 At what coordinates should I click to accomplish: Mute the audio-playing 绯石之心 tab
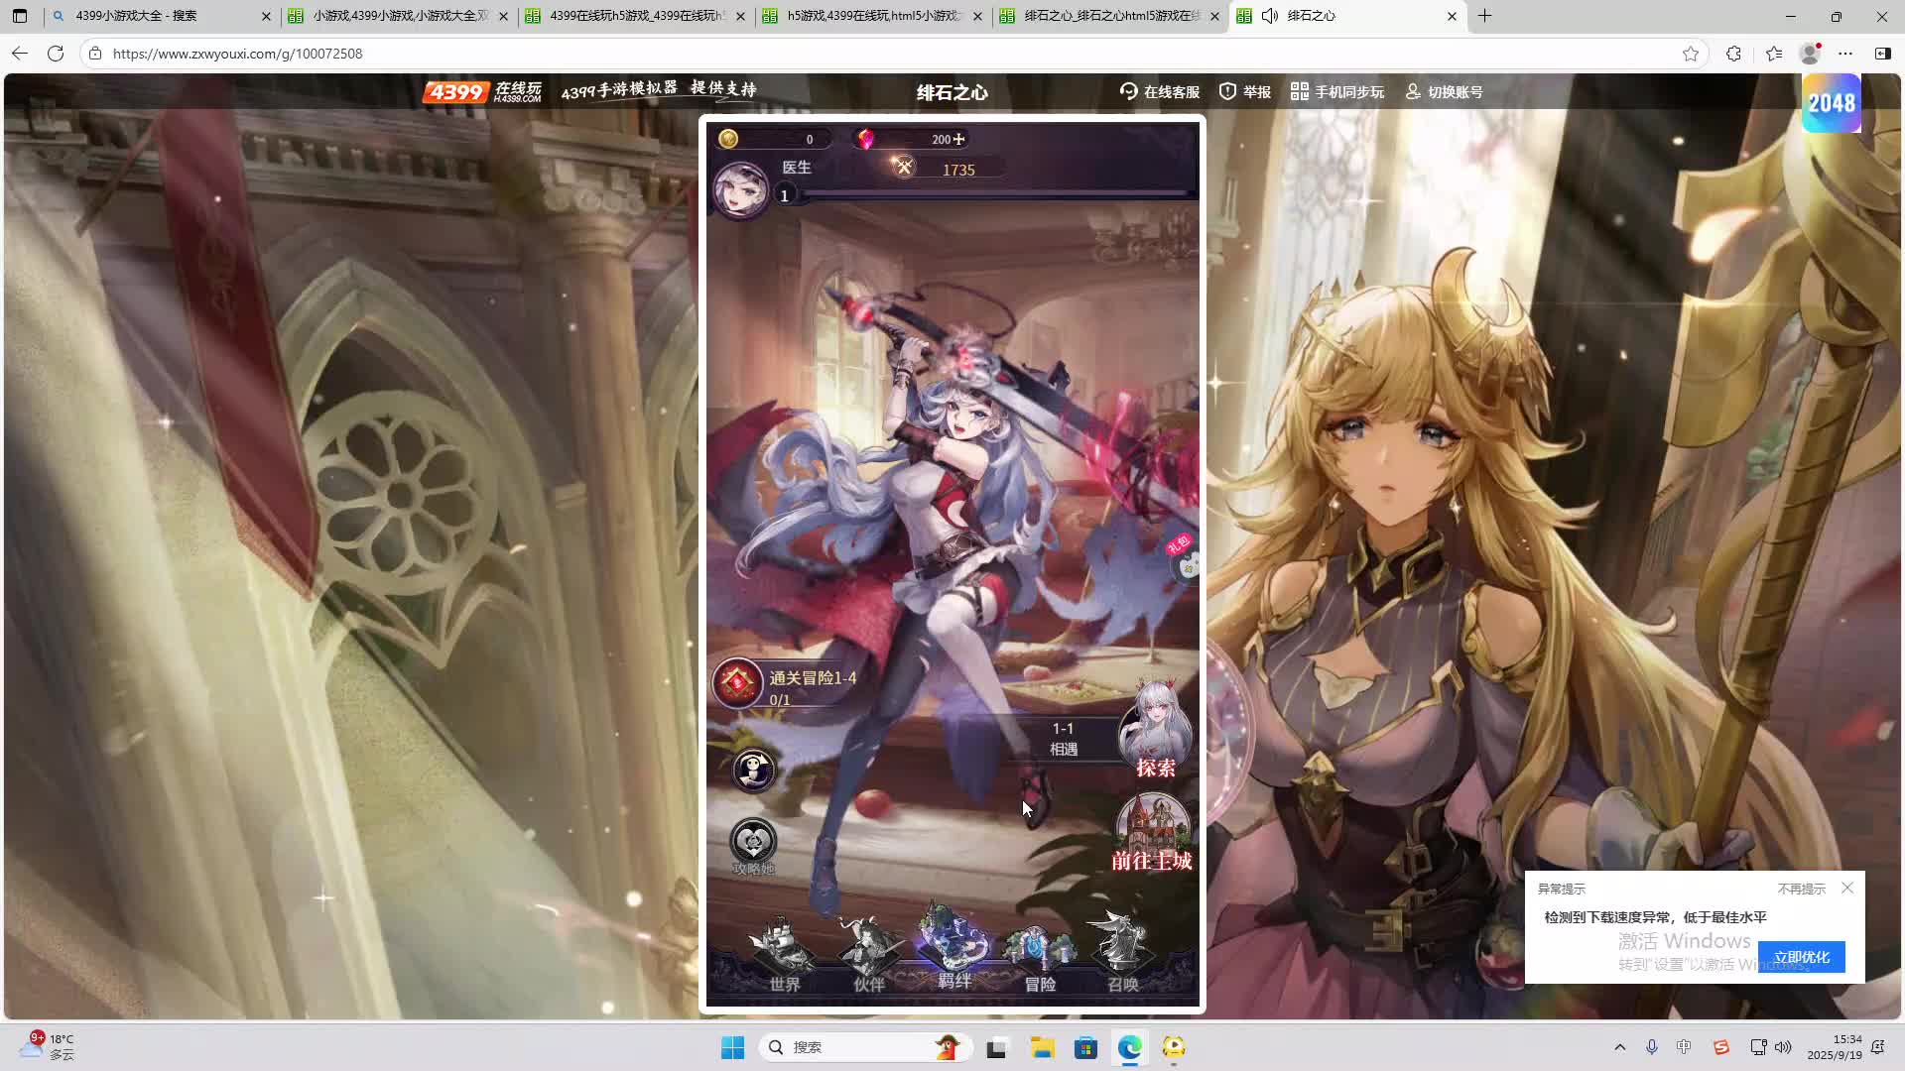pos(1270,16)
